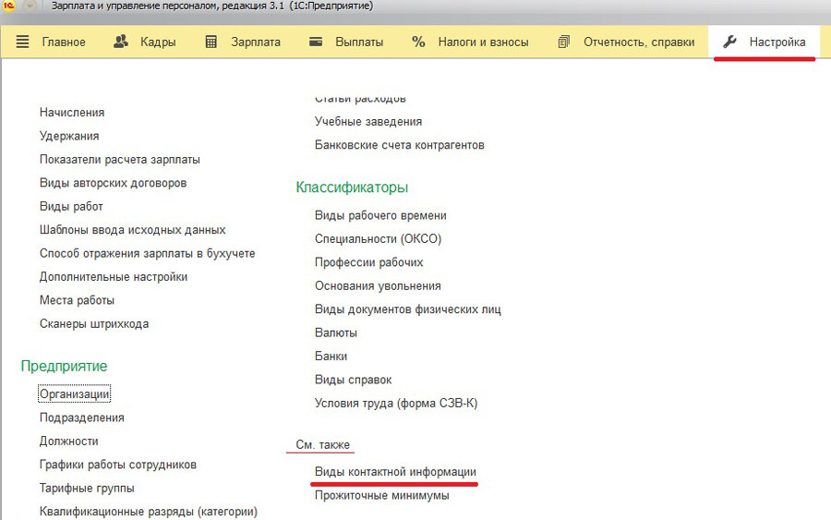
Task: Open Дополнительные настройки link
Action: [114, 277]
